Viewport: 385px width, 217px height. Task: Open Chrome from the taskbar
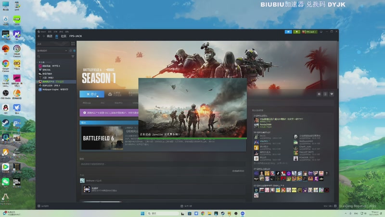(x=203, y=213)
